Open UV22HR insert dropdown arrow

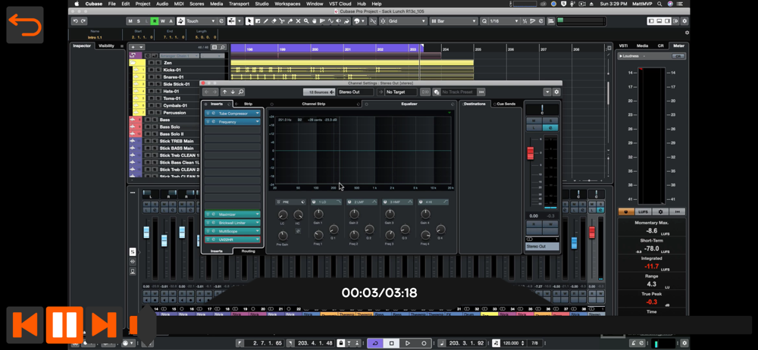257,239
